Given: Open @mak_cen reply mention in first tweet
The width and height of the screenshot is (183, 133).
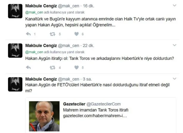Looking at the screenshot, I should coord(34,12).
